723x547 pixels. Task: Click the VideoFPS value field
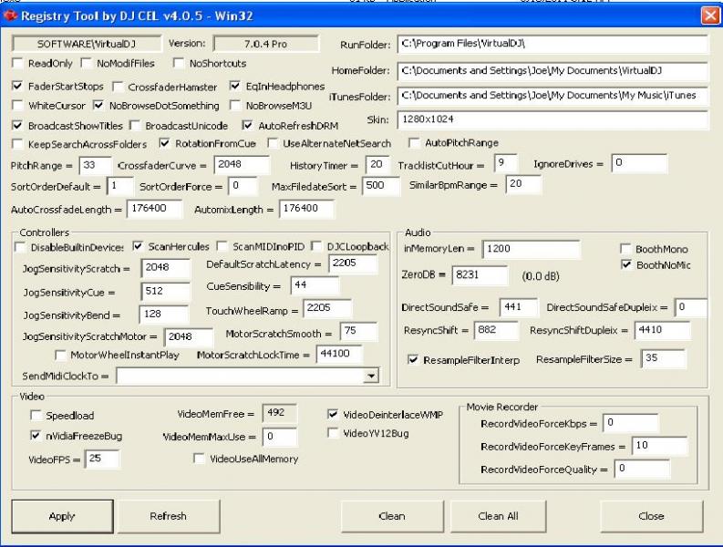click(102, 459)
